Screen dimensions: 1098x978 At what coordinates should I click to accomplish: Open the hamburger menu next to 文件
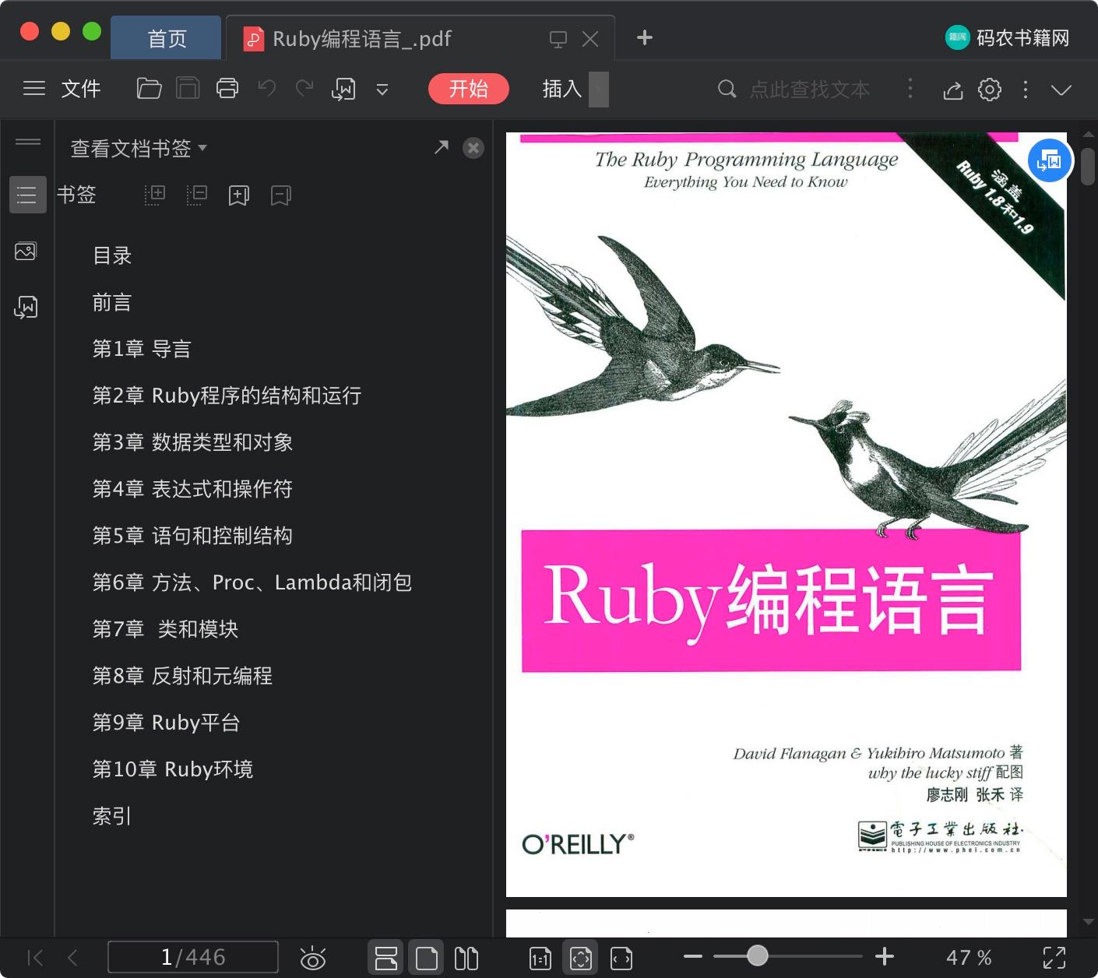(x=33, y=89)
